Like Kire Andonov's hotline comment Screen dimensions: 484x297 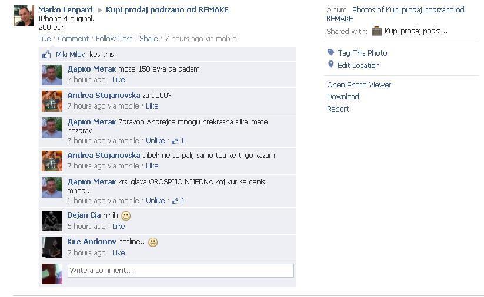(119, 252)
